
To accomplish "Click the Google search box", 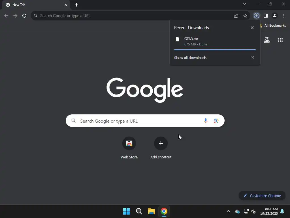I will 145,121.
